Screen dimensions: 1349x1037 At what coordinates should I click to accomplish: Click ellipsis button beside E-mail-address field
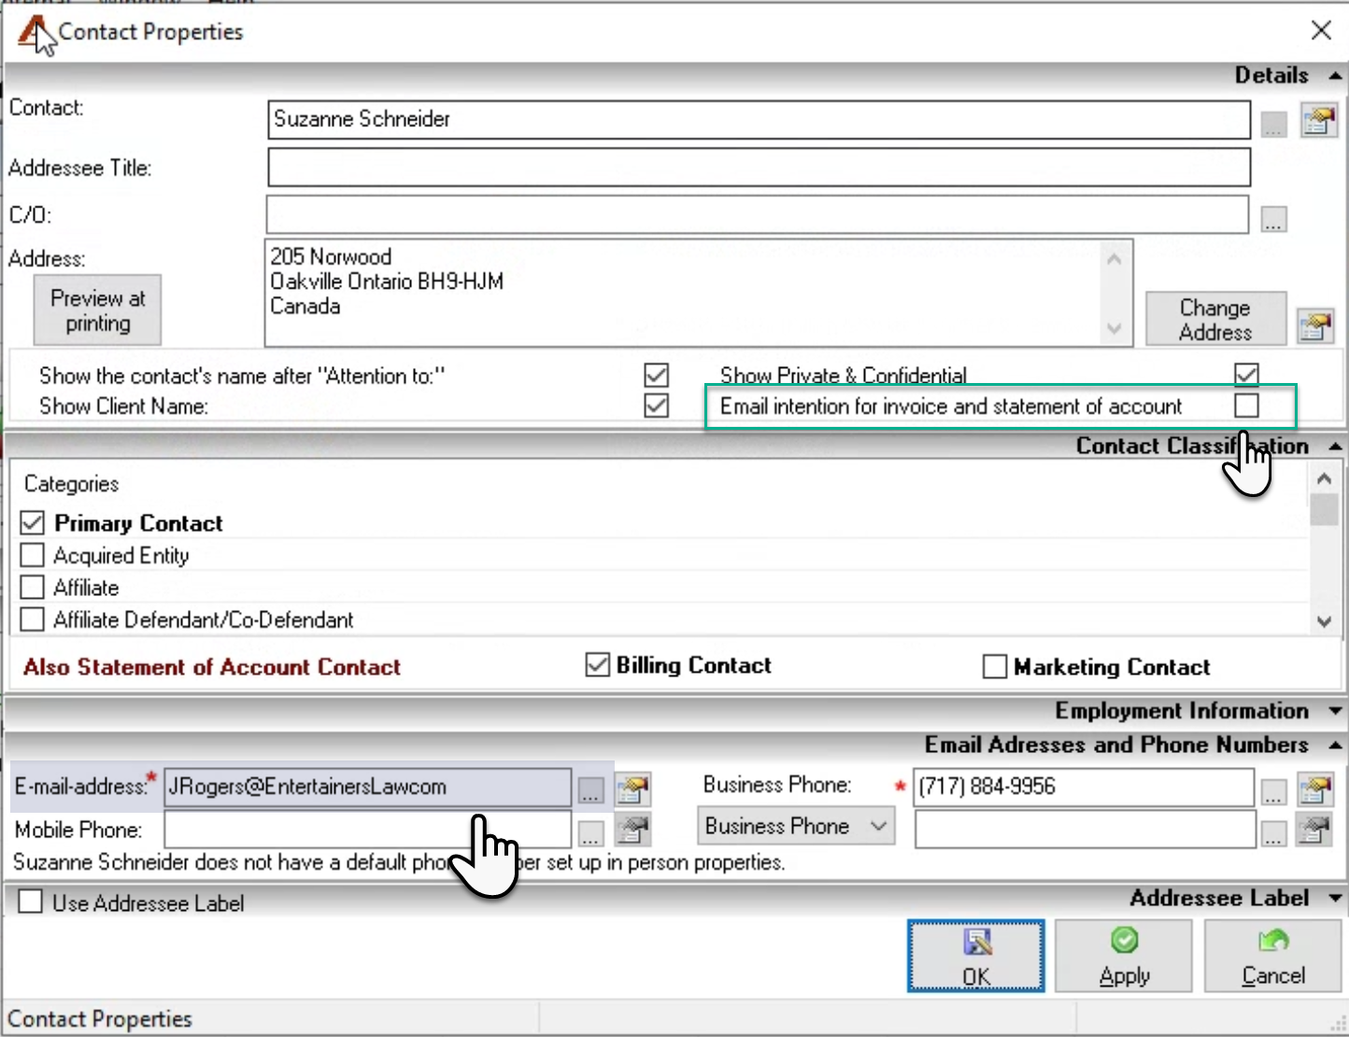590,790
